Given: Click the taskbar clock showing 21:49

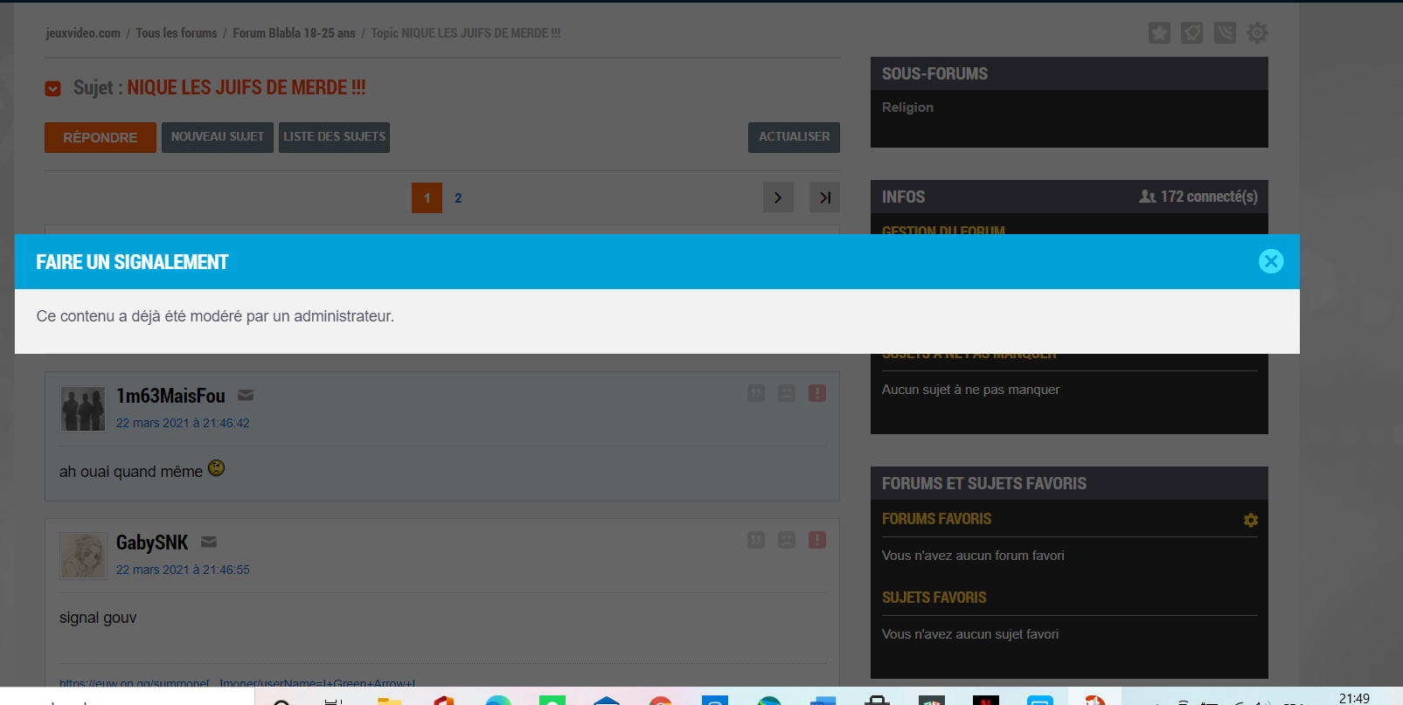Looking at the screenshot, I should coord(1354,698).
